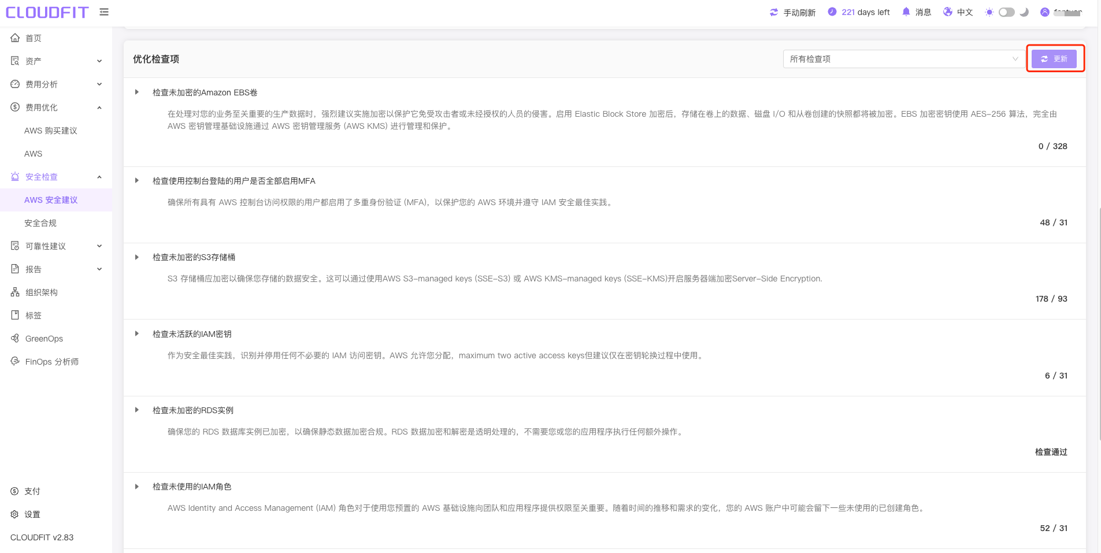1101x553 pixels.
Task: Open the 消息 messages link
Action: point(923,12)
